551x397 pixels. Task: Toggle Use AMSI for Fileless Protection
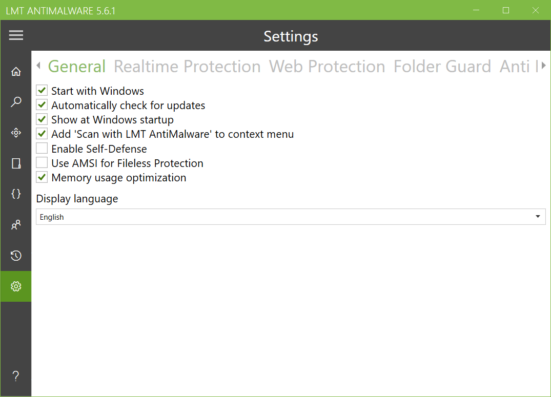point(42,163)
